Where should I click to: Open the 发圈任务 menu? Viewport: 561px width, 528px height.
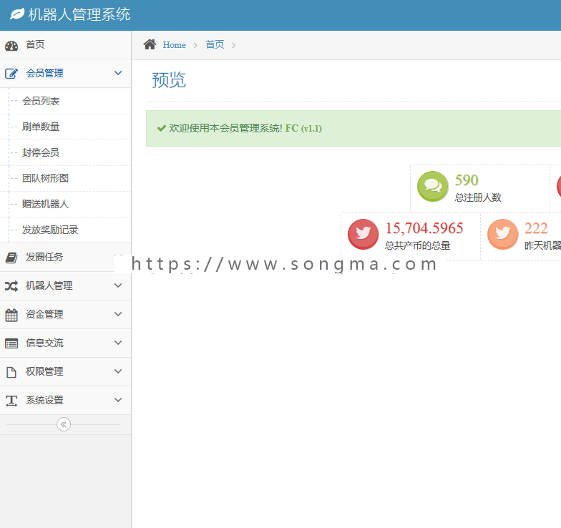point(66,258)
